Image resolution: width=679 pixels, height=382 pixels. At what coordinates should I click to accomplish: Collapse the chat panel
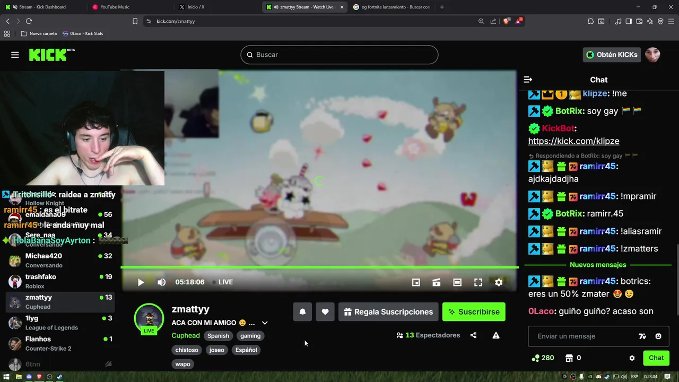(x=528, y=80)
